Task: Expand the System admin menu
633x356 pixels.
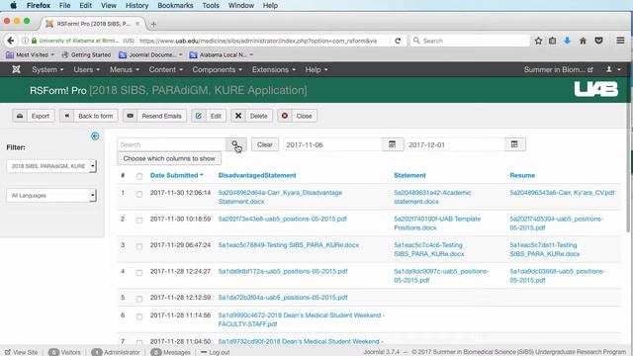Action: 47,69
